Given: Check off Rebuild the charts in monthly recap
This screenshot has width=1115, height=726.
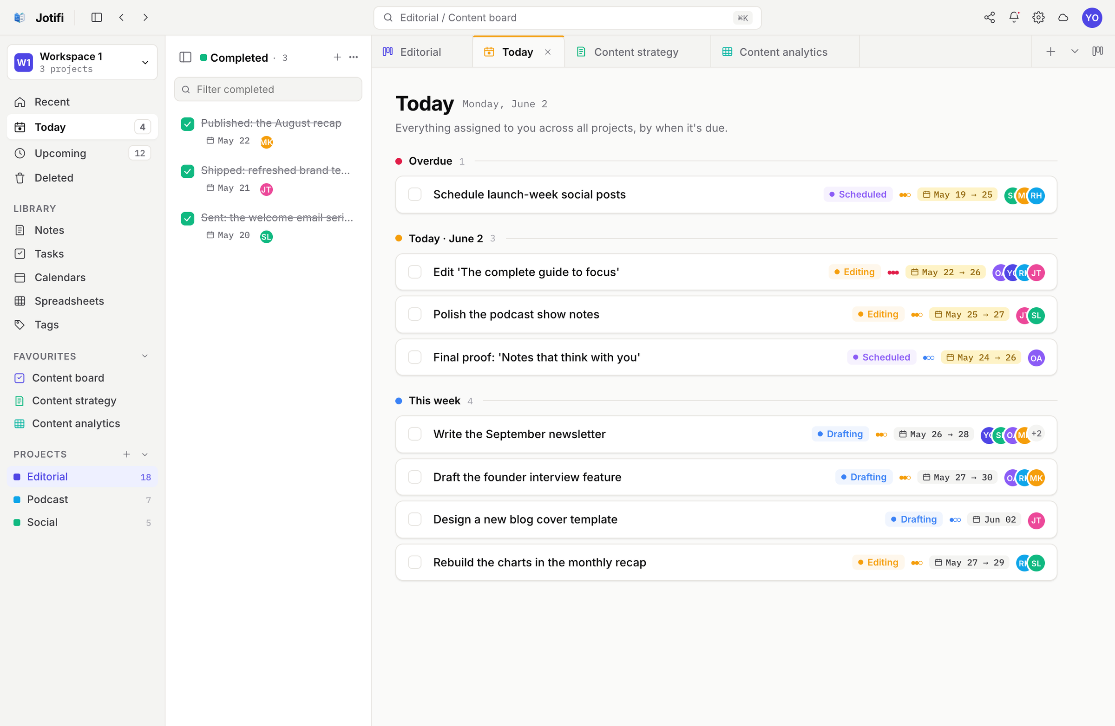Looking at the screenshot, I should [414, 562].
